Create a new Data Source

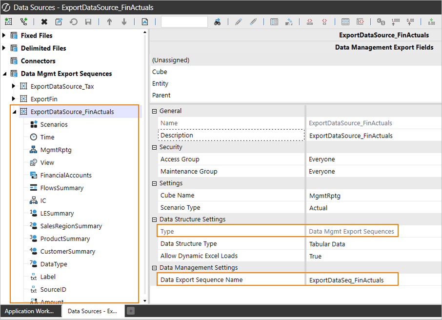(x=8, y=21)
